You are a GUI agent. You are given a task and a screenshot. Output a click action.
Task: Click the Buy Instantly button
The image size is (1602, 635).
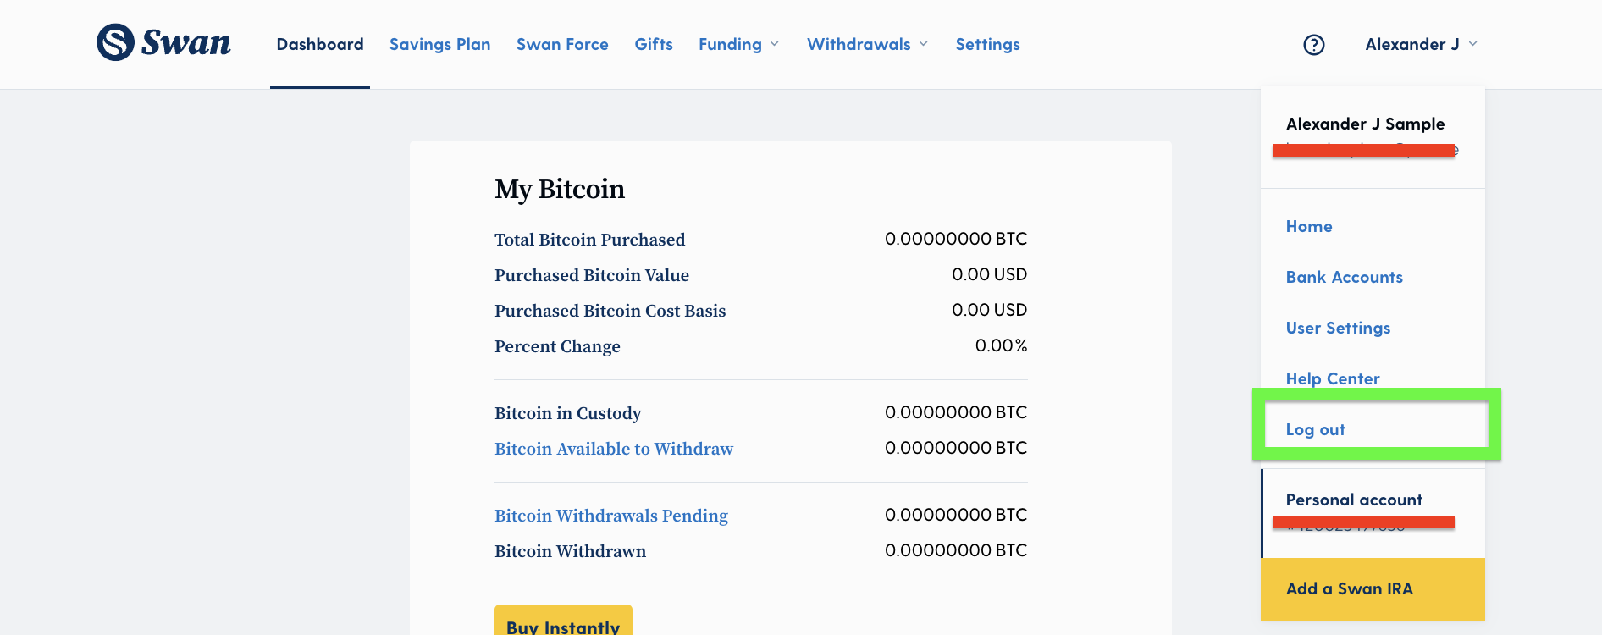pyautogui.click(x=563, y=620)
